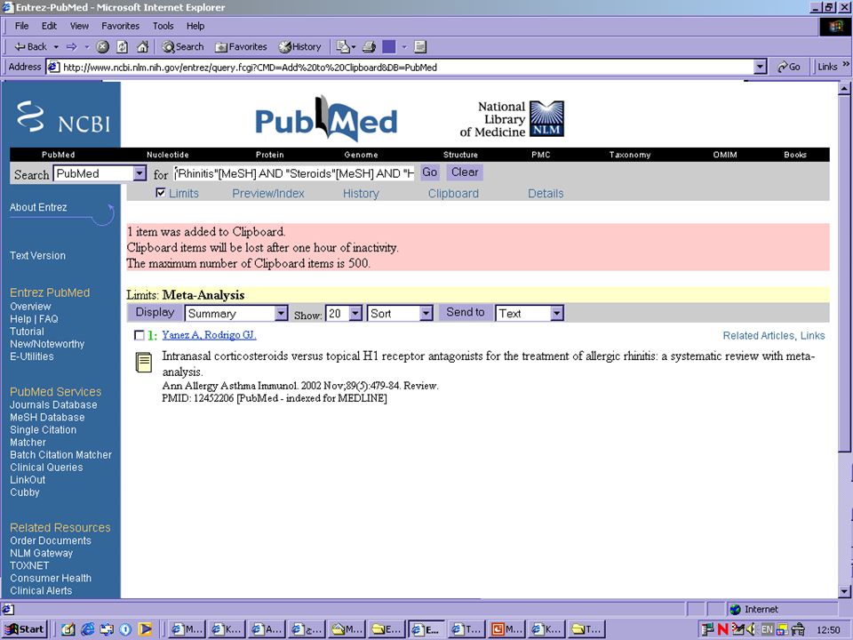Open the View menu
The width and height of the screenshot is (853, 640).
(x=79, y=26)
